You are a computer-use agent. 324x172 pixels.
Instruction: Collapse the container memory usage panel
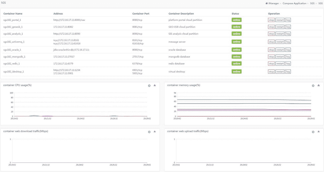click(319, 85)
